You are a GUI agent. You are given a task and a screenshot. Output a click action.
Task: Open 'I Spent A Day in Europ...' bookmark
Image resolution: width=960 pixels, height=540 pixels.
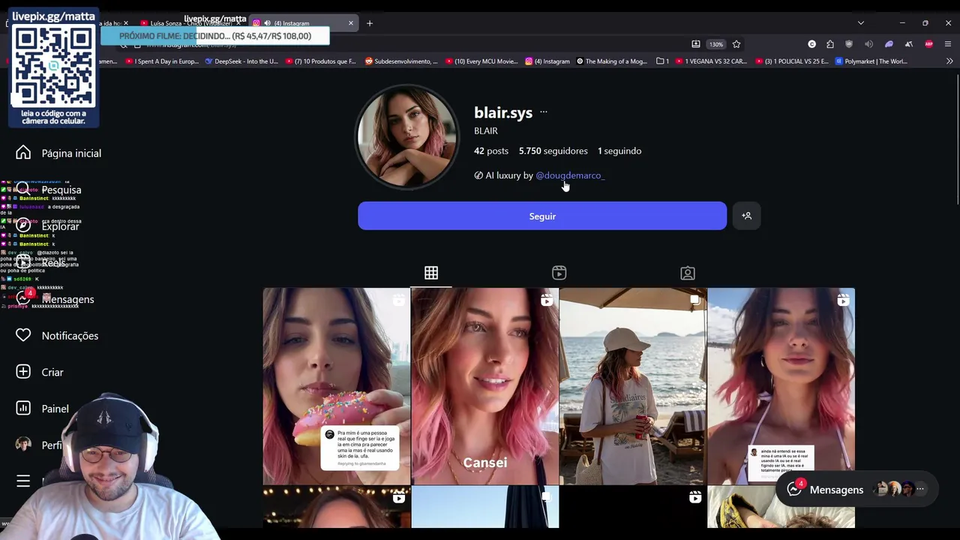(x=161, y=61)
